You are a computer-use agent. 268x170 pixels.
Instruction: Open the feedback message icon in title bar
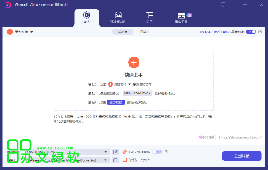click(x=223, y=4)
